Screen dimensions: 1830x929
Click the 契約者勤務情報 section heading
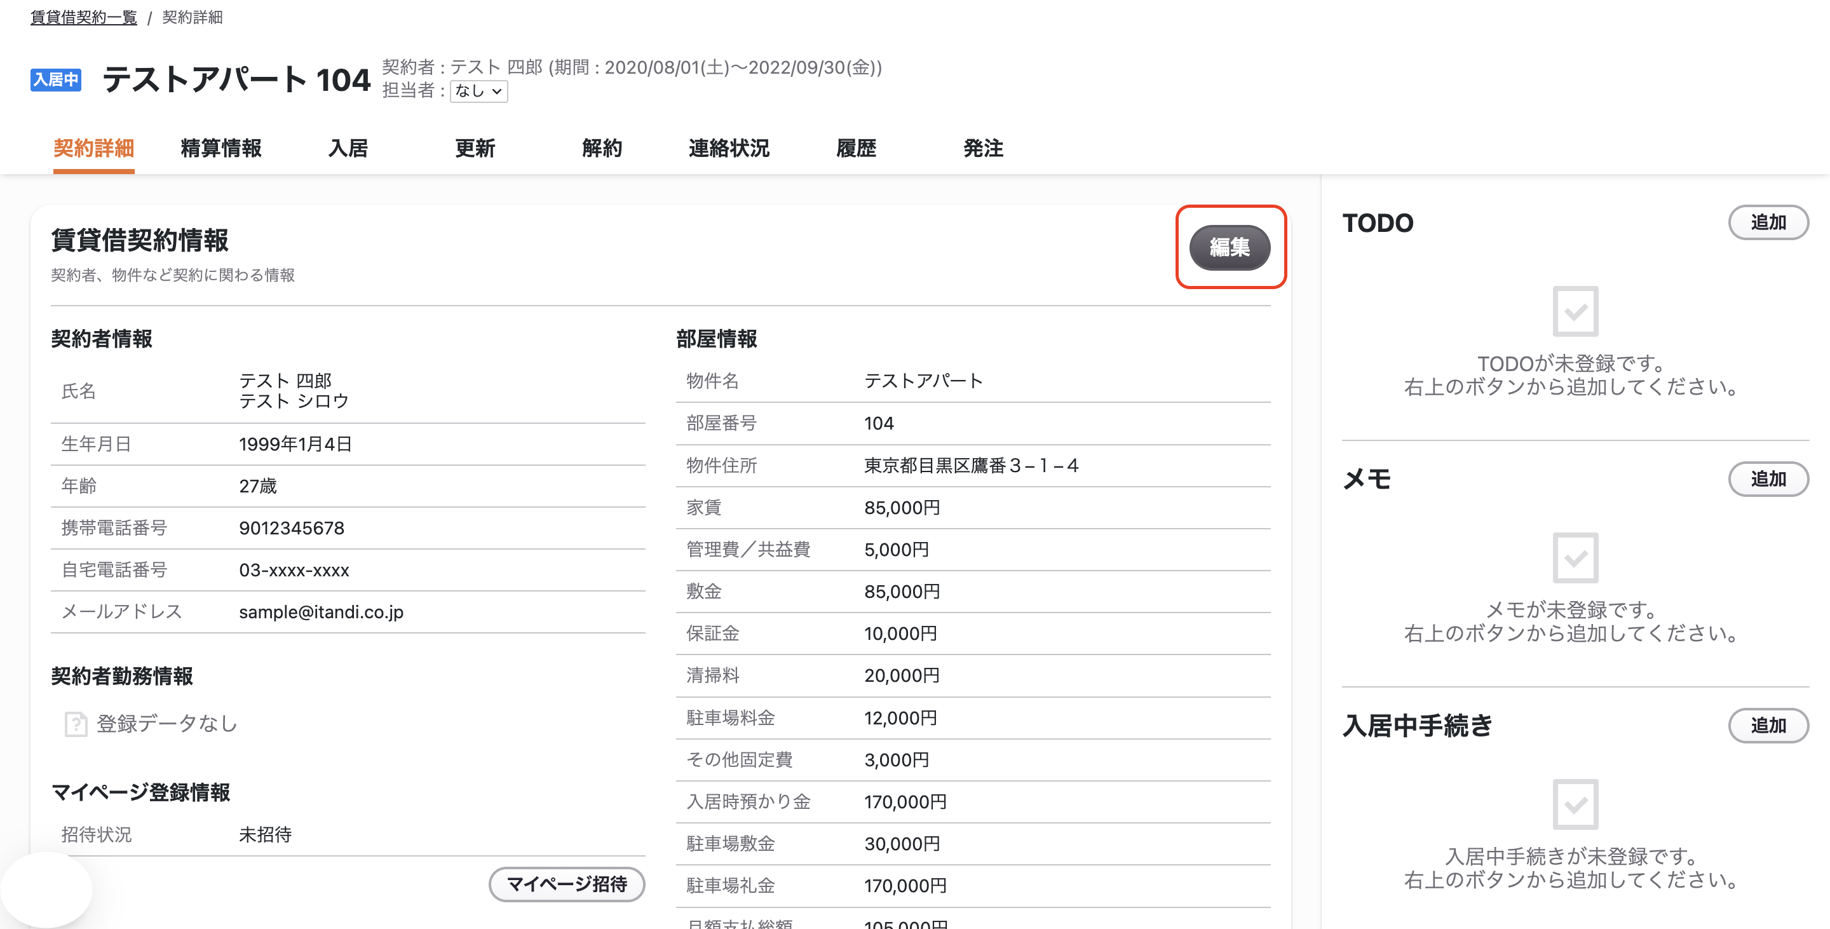pos(122,676)
